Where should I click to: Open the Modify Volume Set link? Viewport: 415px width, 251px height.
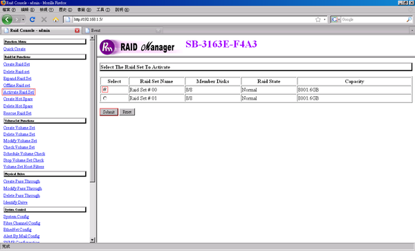click(20, 140)
